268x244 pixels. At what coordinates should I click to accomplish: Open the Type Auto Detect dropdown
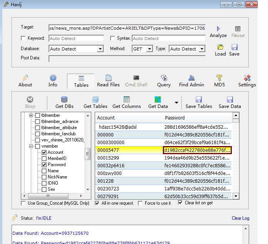[x=202, y=49]
